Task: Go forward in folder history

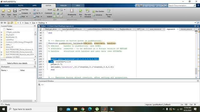Action: [5, 23]
